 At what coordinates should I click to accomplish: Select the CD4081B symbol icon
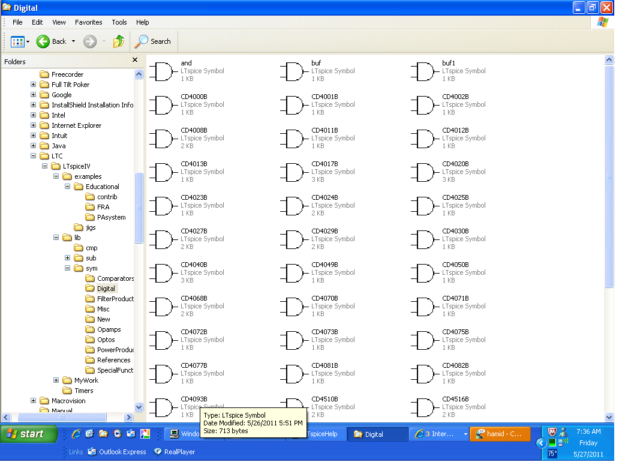(x=294, y=374)
